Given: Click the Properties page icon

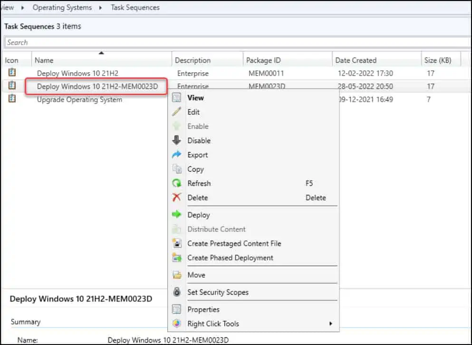Looking at the screenshot, I should point(177,309).
